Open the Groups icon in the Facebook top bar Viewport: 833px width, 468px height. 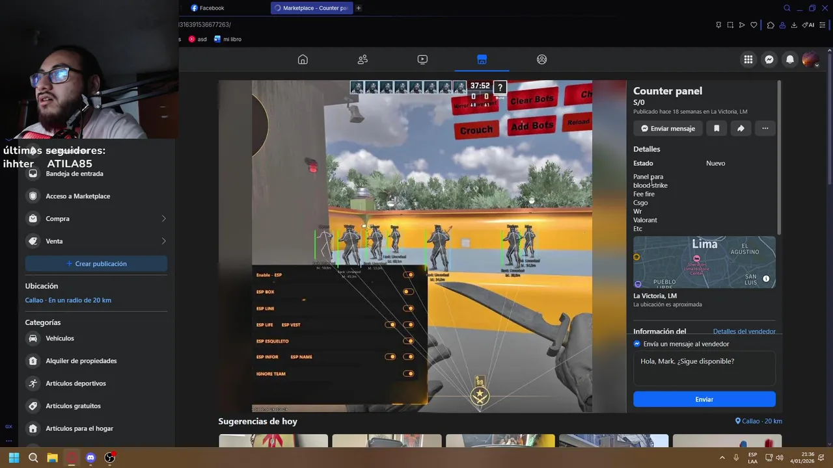tap(541, 59)
